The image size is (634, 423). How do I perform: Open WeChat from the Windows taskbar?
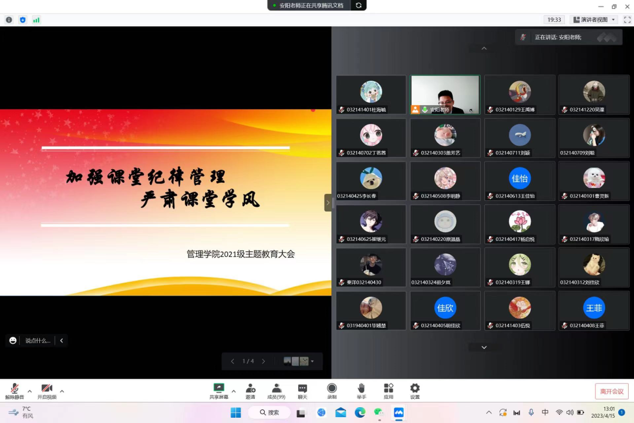379,412
